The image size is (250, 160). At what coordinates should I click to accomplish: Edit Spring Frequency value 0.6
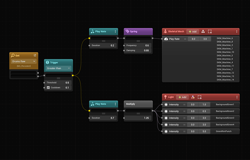[147, 46]
